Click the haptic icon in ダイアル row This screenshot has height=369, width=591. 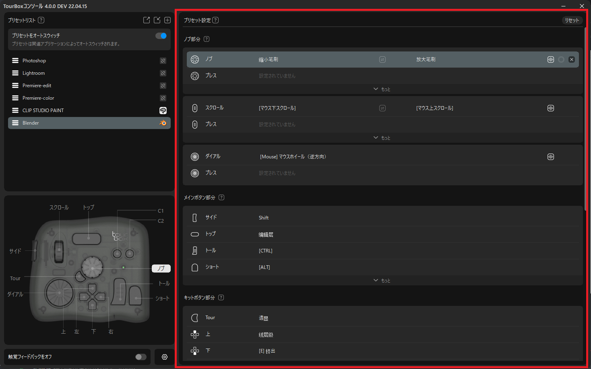(x=551, y=157)
